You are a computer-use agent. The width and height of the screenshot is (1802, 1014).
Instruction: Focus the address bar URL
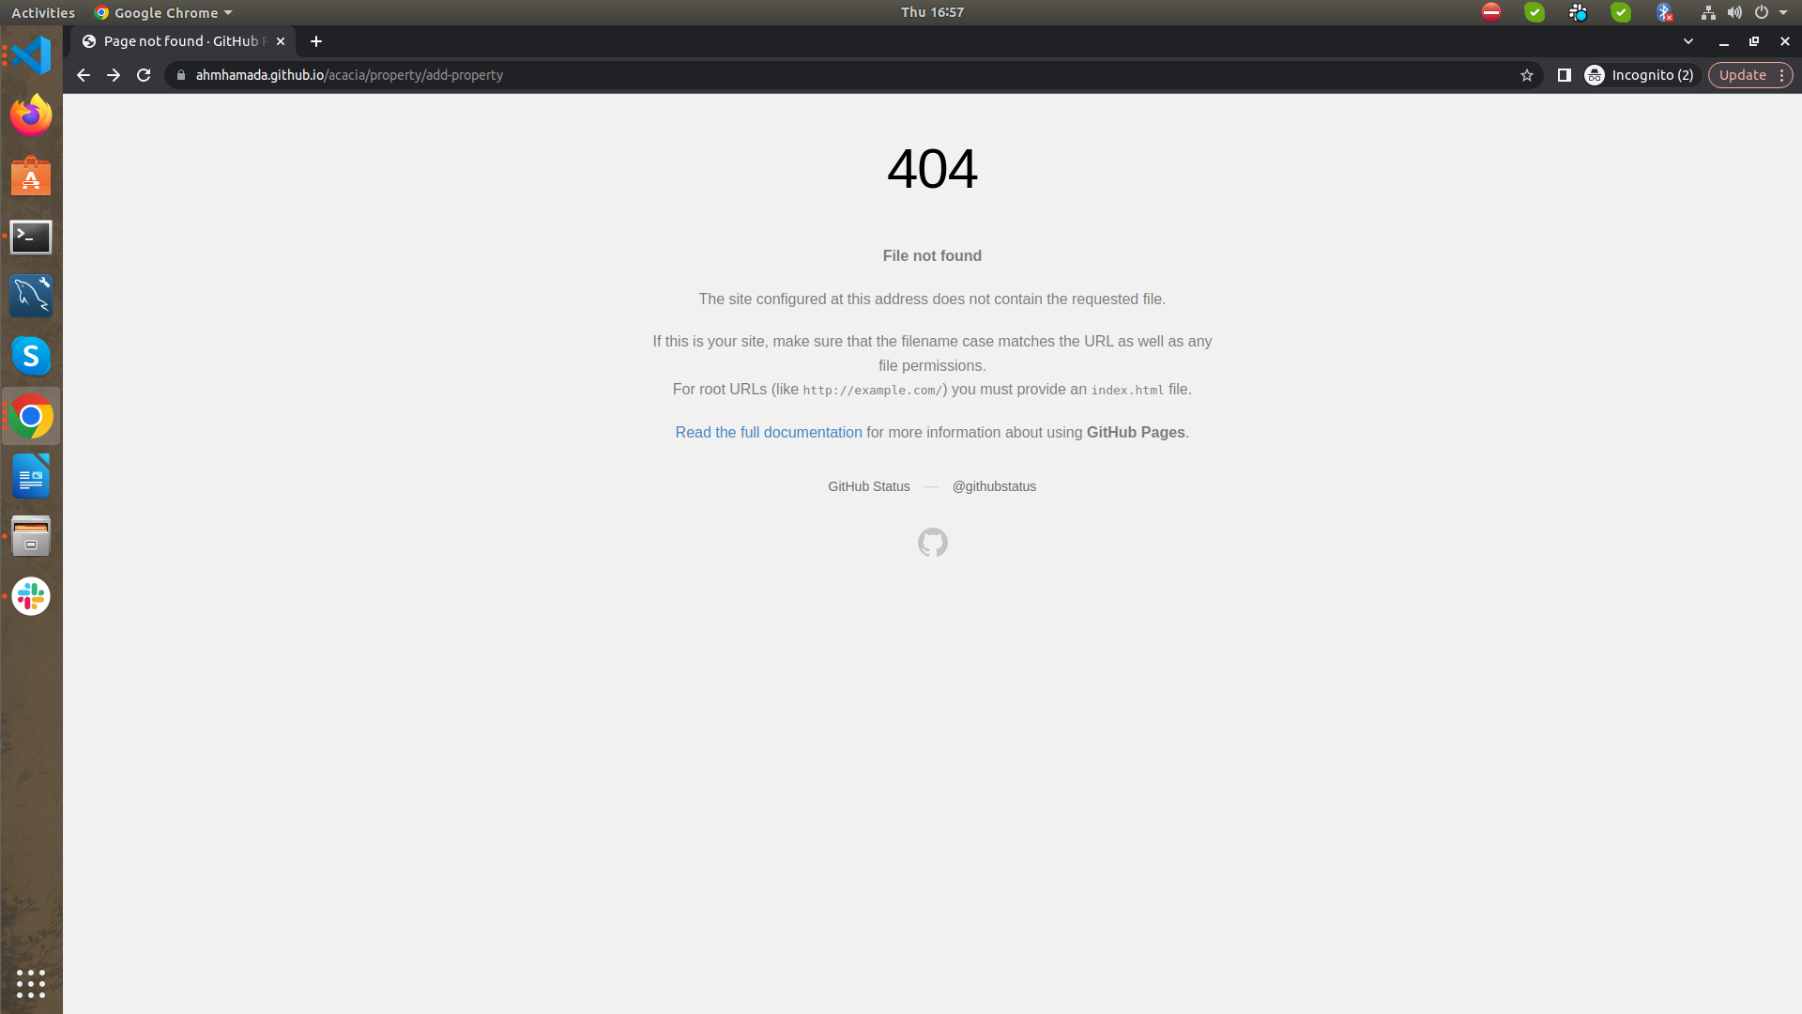point(854,75)
